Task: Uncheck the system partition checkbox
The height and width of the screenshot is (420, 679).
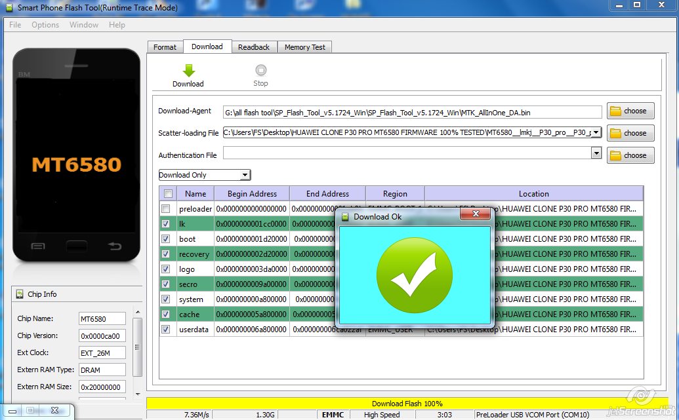Action: (x=165, y=299)
